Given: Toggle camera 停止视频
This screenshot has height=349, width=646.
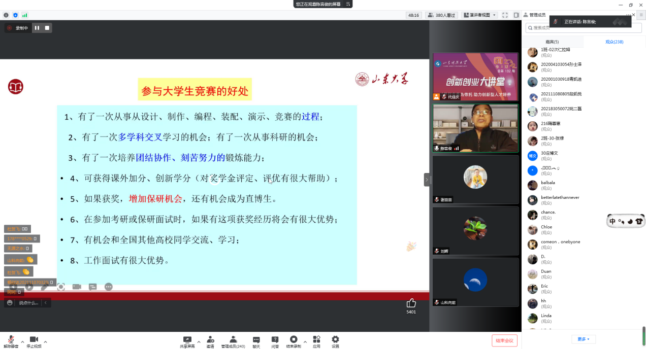Looking at the screenshot, I should tap(34, 339).
